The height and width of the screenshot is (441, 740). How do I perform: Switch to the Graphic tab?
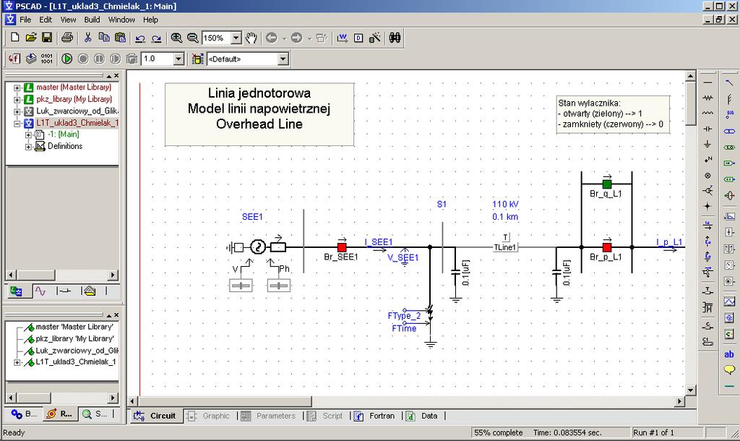pyautogui.click(x=208, y=416)
